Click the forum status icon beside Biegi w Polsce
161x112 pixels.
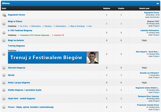click(x=4, y=24)
